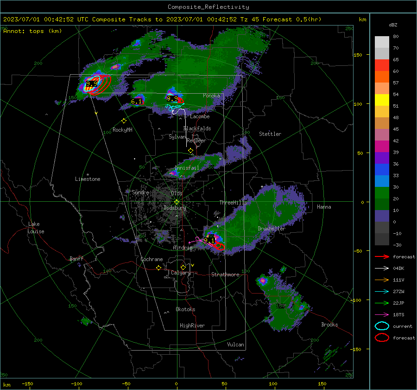Click the Airdrie label
The height and width of the screenshot is (390, 417).
pos(183,248)
